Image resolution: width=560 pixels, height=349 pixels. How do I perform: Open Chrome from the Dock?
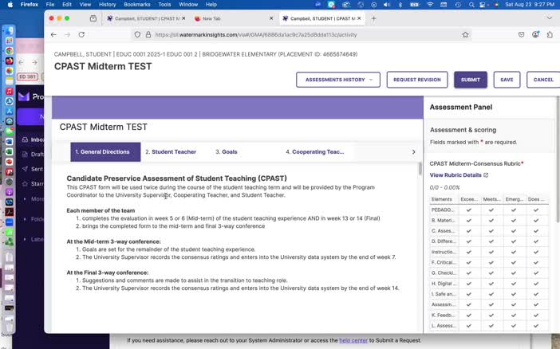click(x=10, y=51)
